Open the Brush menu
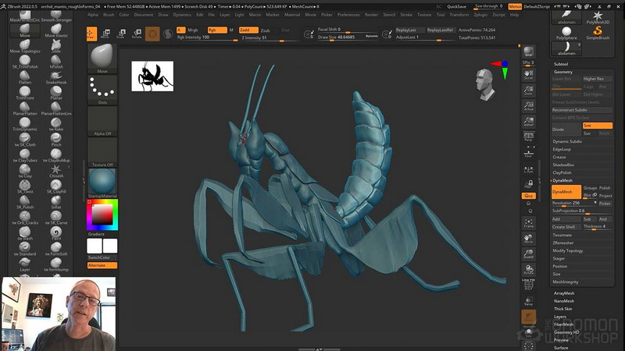 pyautogui.click(x=109, y=15)
